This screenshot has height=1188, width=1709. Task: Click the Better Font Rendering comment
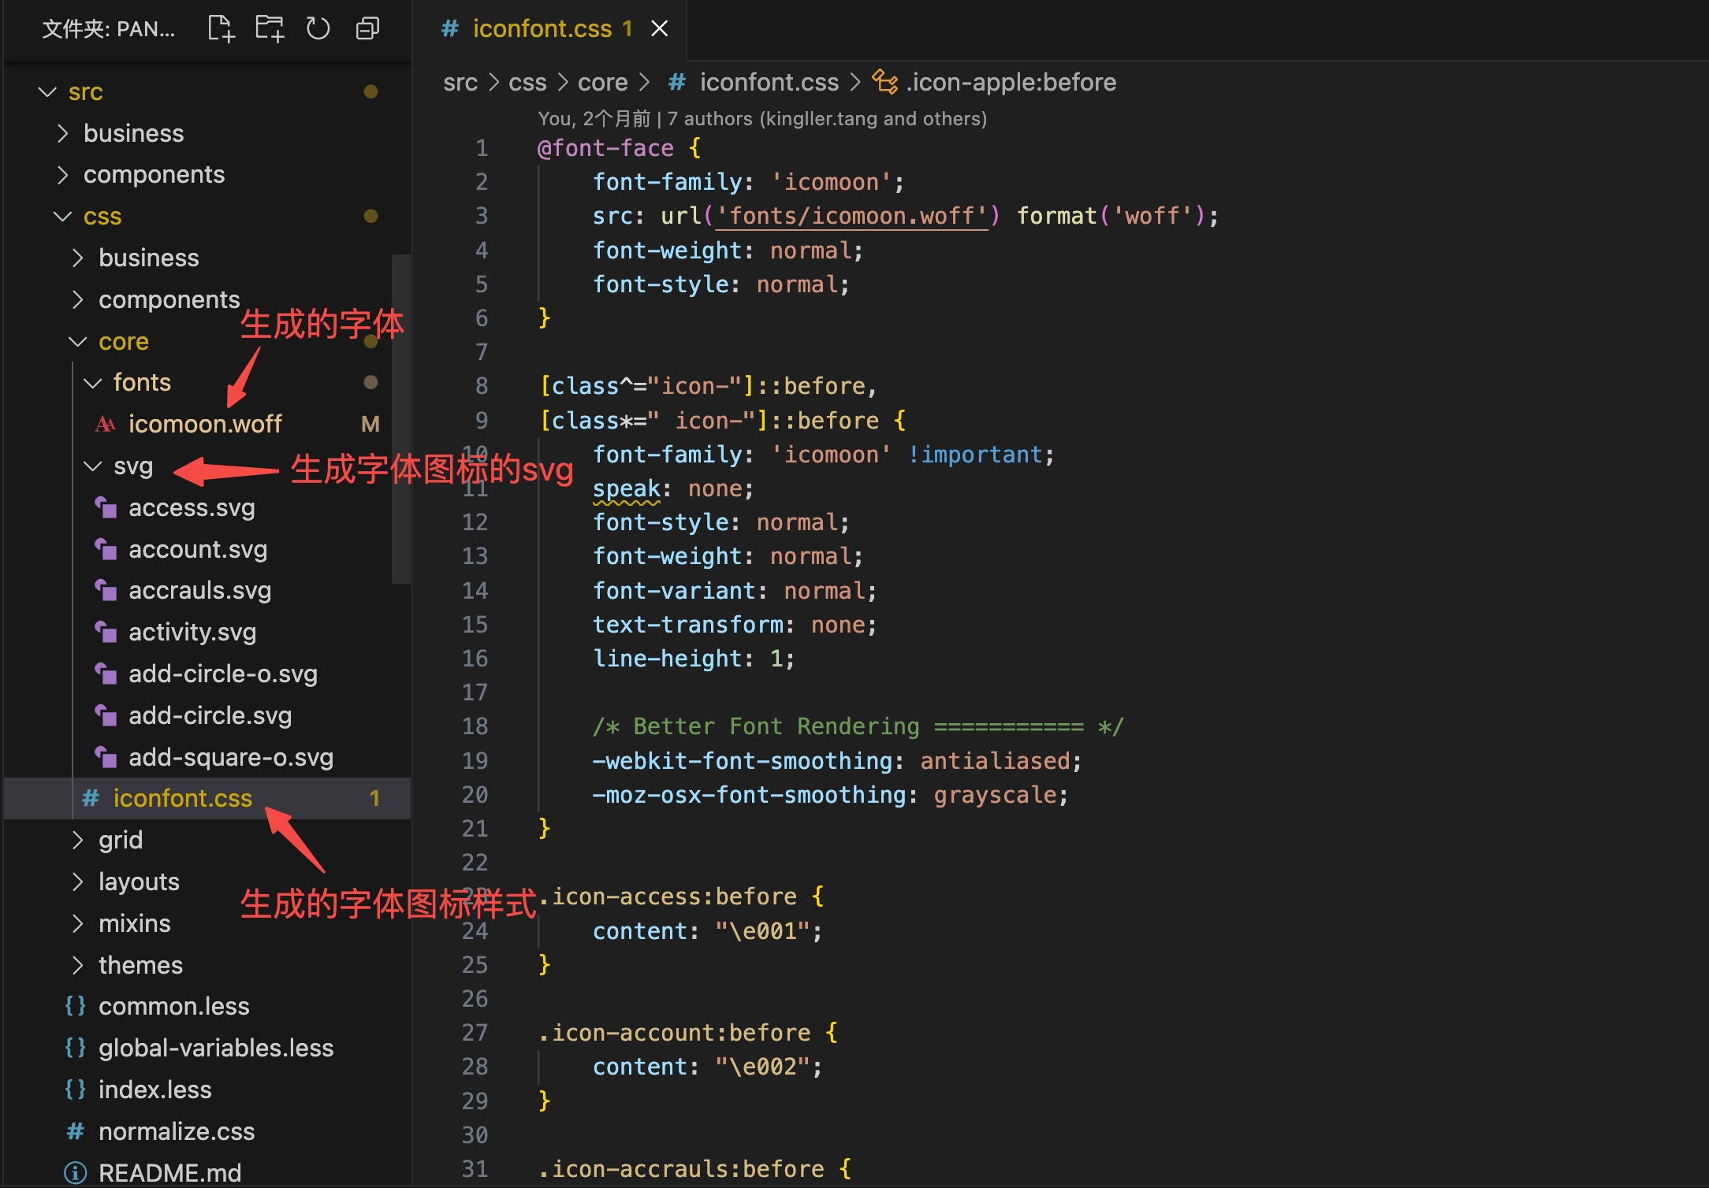coord(858,726)
